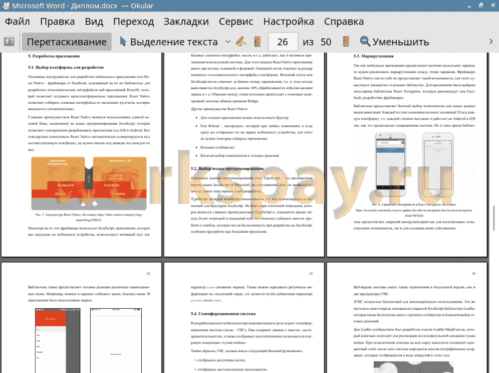Open the Переход menu

133,21
